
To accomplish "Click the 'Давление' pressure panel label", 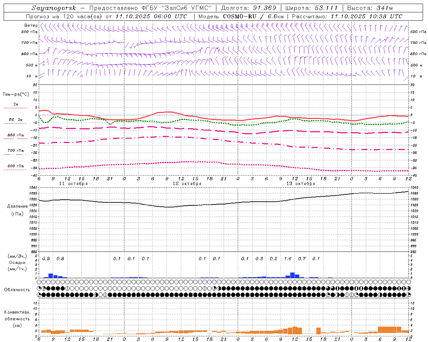I will [17, 206].
